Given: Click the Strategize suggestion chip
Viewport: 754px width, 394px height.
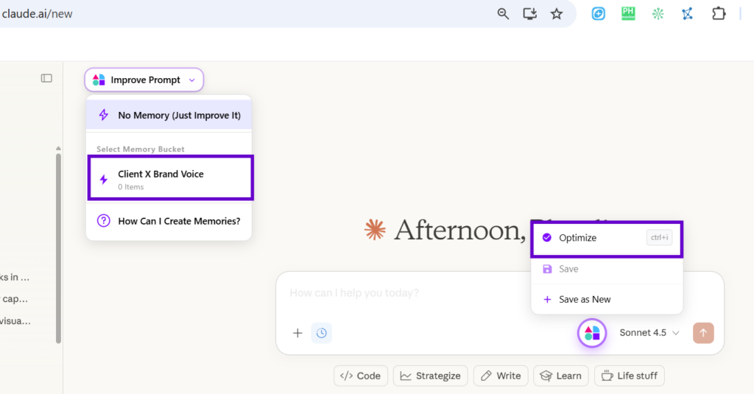Looking at the screenshot, I should click(430, 376).
